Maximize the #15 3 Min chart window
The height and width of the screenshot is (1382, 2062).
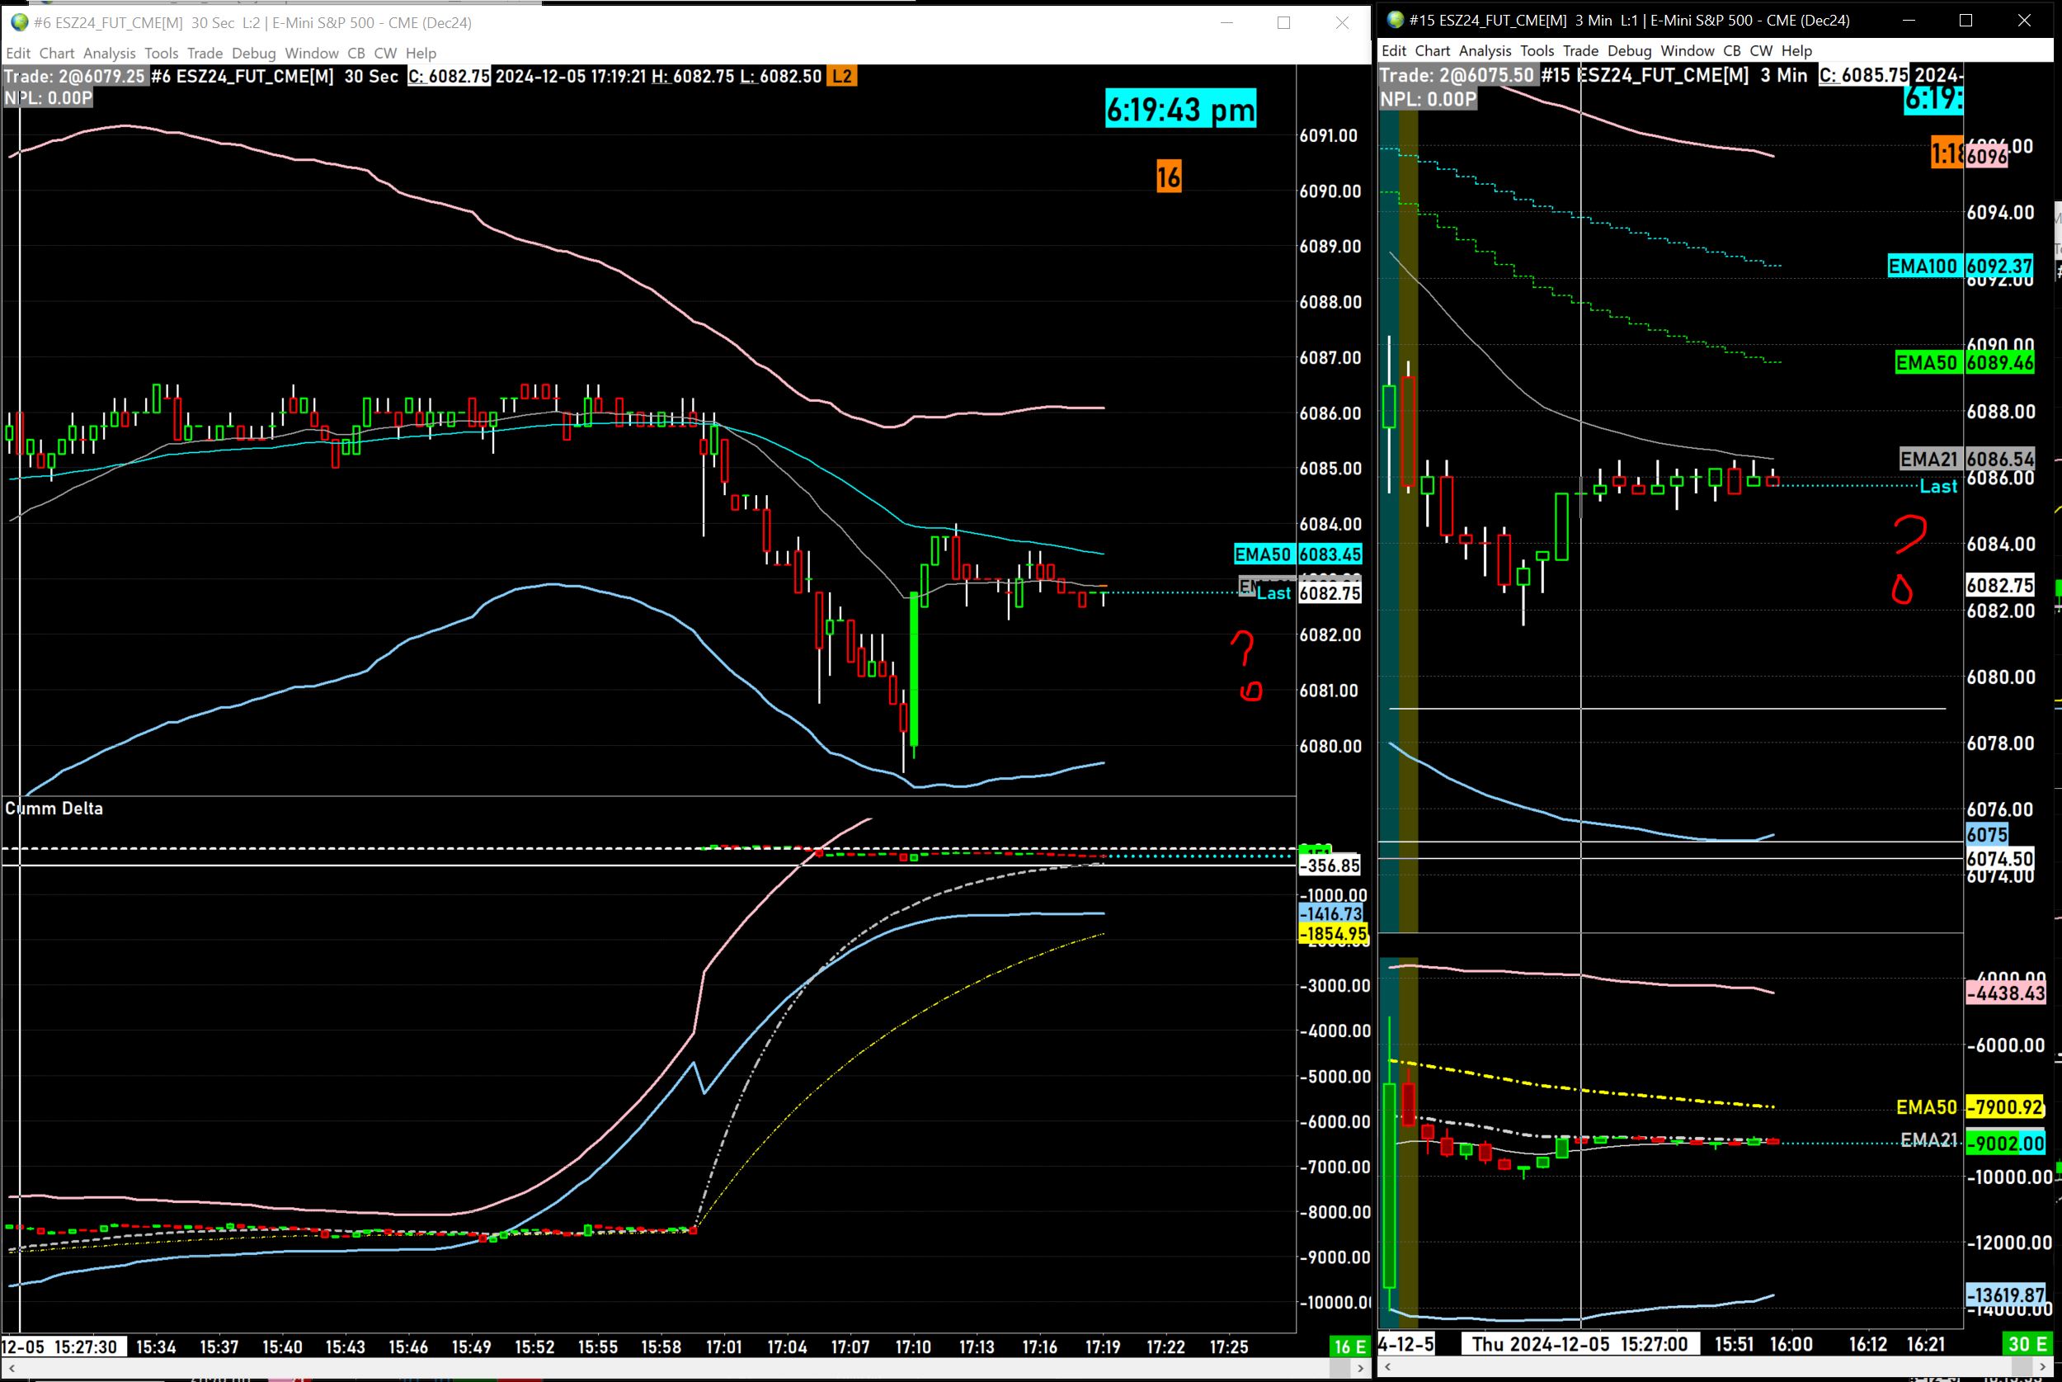(1966, 21)
